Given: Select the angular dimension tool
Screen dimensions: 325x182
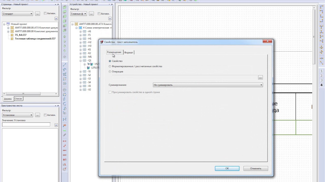Looking at the screenshot, I should [64, 164].
